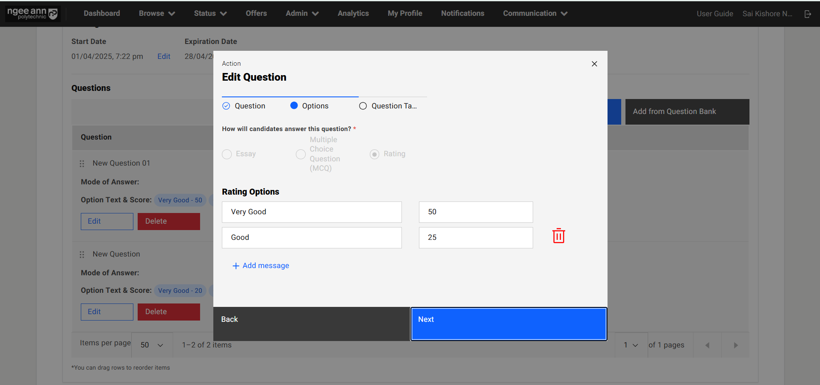
Task: Switch to the Question step tab
Action: click(x=244, y=106)
